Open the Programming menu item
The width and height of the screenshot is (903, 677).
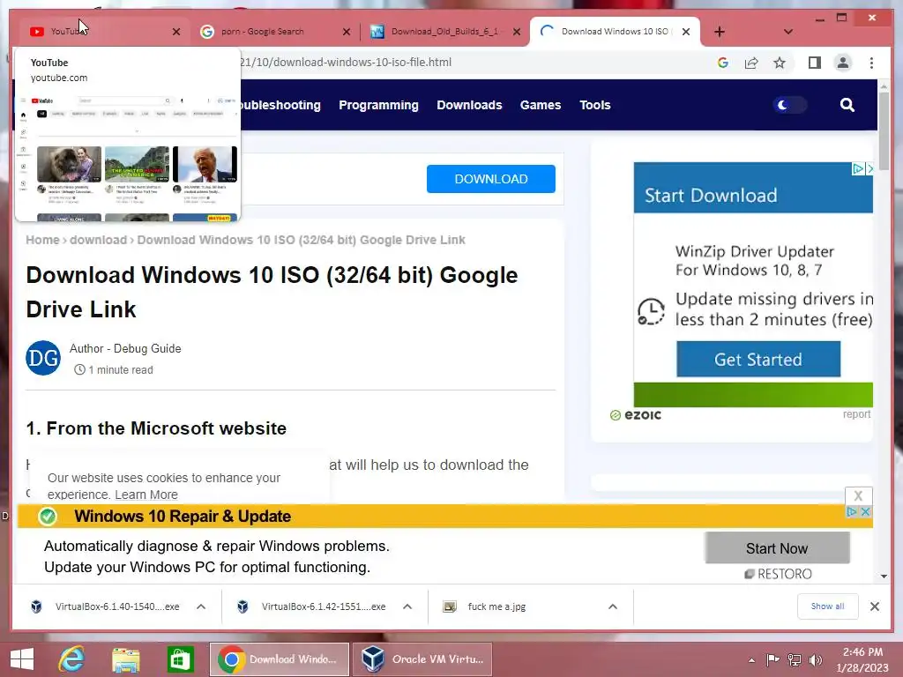pyautogui.click(x=378, y=106)
